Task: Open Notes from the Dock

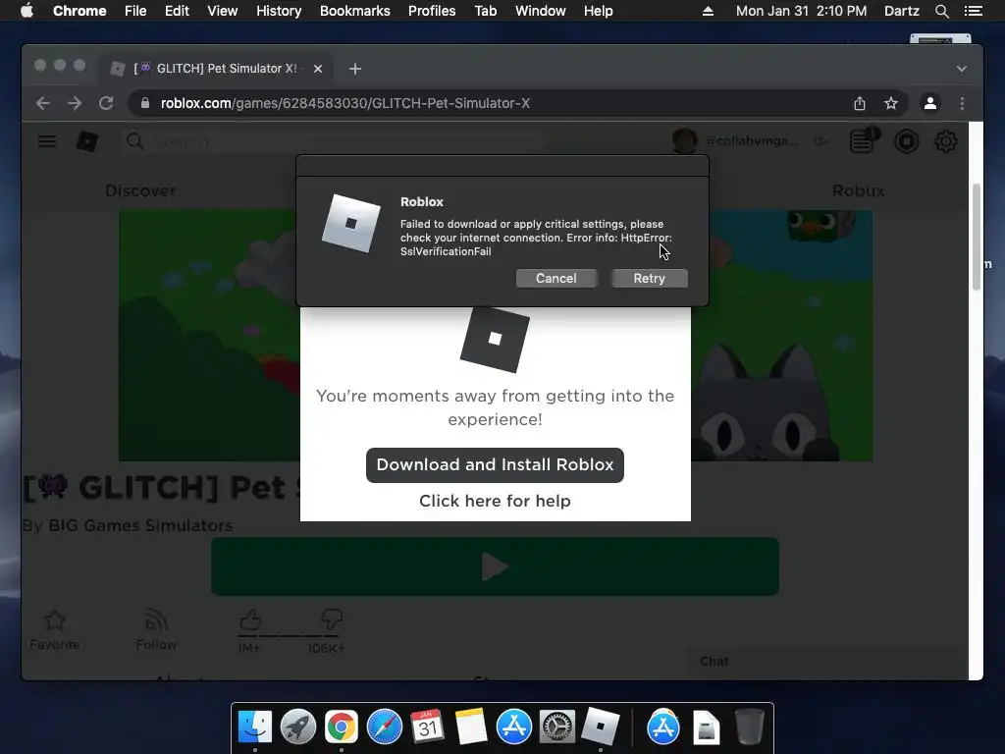Action: coord(470,727)
